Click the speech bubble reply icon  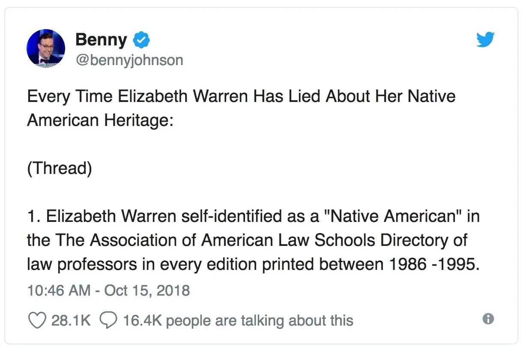point(108,320)
